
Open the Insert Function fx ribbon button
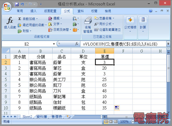pyautogui.click(x=10, y=23)
